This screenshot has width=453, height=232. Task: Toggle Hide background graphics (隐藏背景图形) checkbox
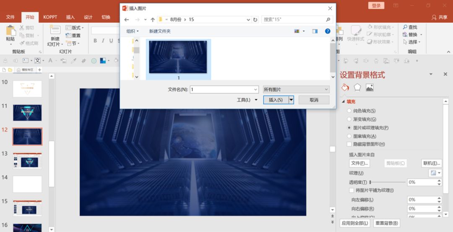point(349,144)
